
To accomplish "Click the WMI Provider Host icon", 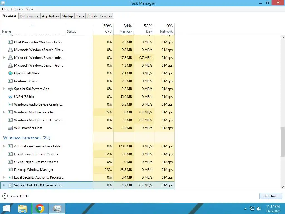I will (10, 128).
